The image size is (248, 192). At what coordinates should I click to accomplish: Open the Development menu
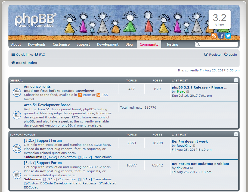click(108, 44)
